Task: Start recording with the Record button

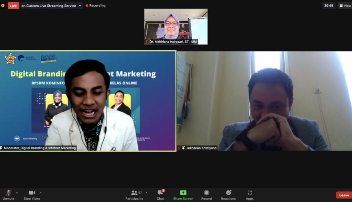Action: tap(206, 194)
